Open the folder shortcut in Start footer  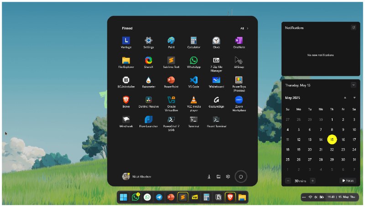pos(219,176)
